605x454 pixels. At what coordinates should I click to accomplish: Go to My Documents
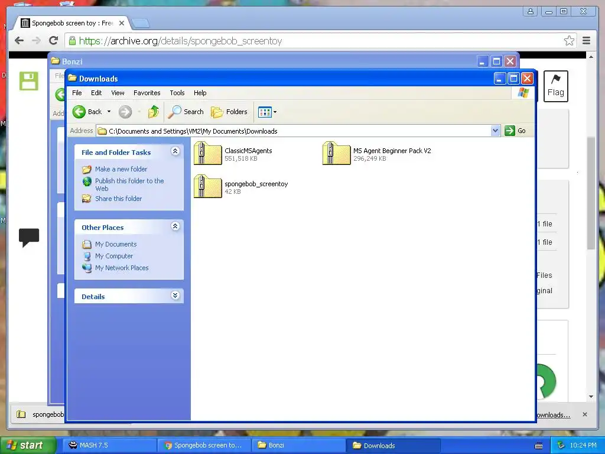[x=116, y=244]
